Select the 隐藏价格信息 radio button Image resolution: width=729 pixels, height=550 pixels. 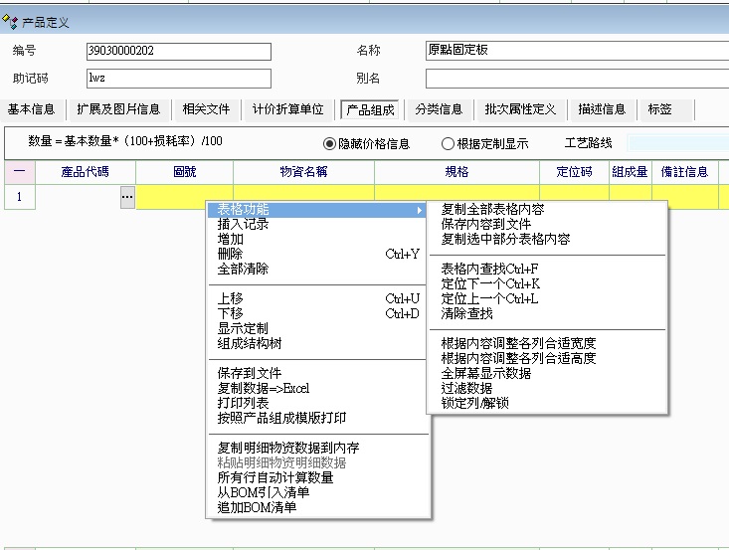[x=330, y=143]
